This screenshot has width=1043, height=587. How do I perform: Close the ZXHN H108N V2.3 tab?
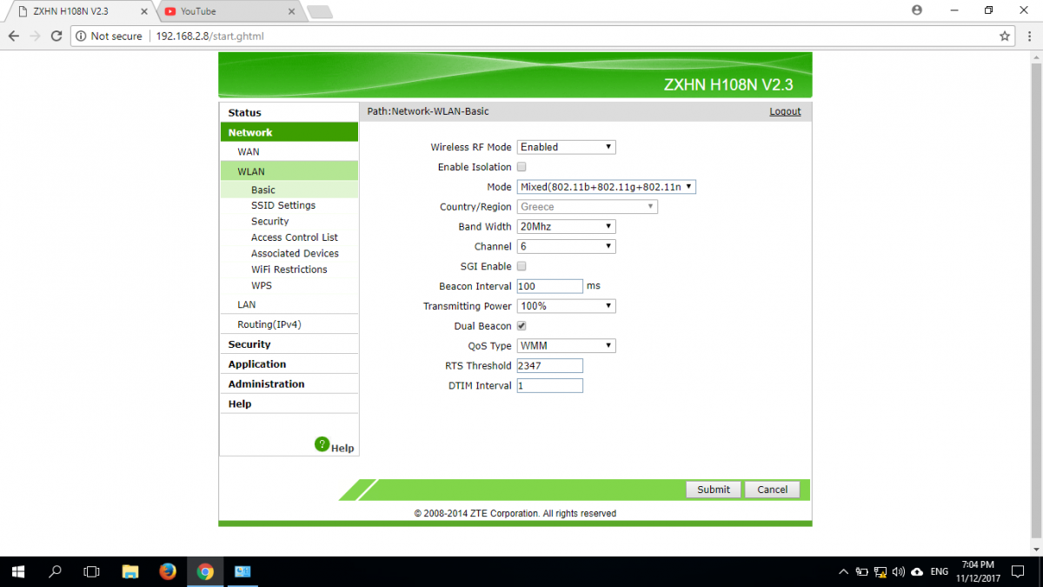[144, 11]
